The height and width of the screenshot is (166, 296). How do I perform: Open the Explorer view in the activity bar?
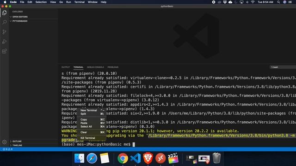pos(4,13)
